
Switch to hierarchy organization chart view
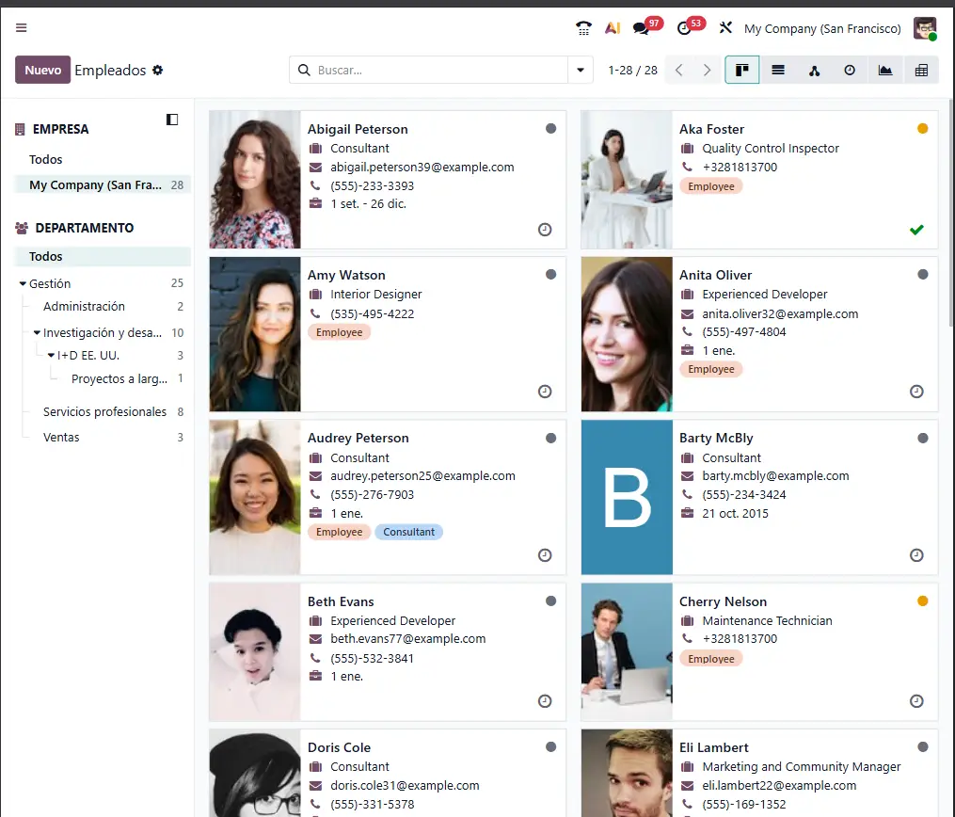[814, 71]
